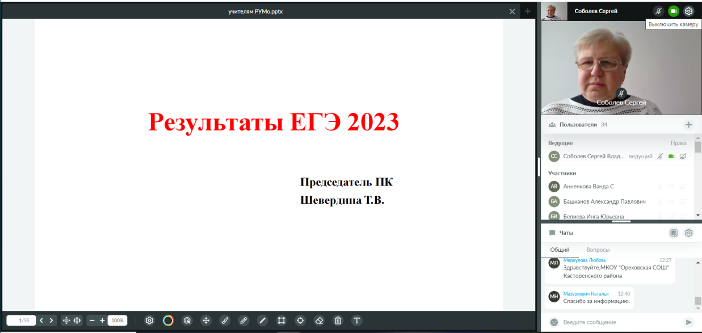Open the drawing color picker ring
This screenshot has height=333, width=702.
click(168, 321)
